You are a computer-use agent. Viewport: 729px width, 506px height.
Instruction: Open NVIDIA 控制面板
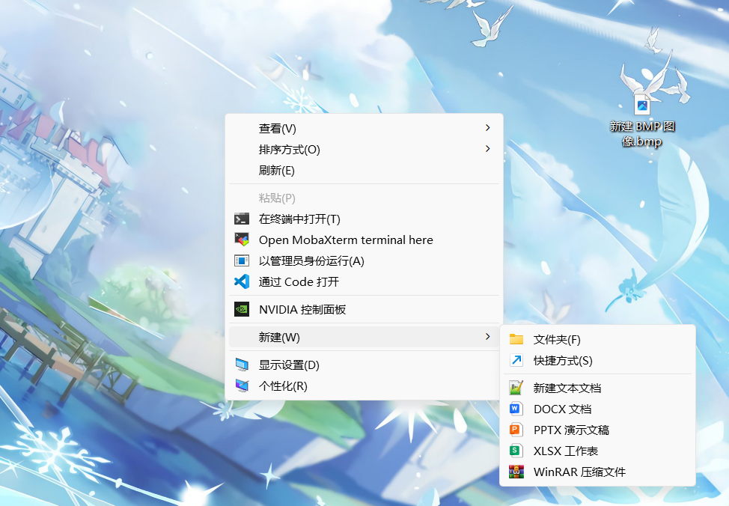364,309
